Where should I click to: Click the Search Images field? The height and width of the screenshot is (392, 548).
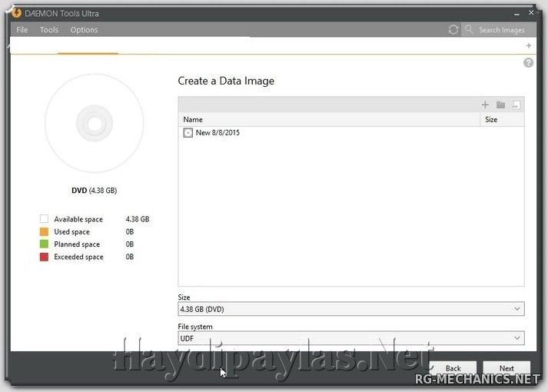point(501,30)
